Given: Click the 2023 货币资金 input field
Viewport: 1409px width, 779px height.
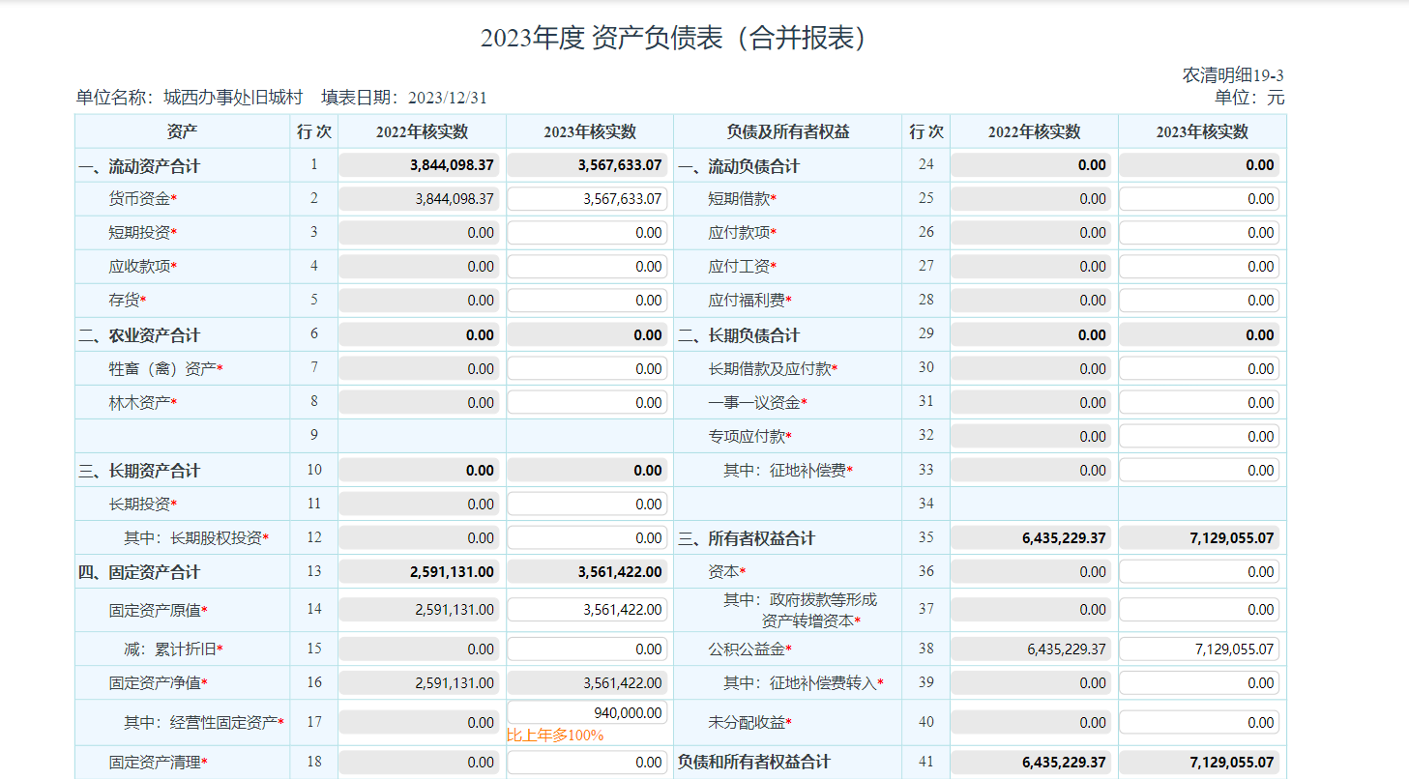Looking at the screenshot, I should [x=587, y=199].
